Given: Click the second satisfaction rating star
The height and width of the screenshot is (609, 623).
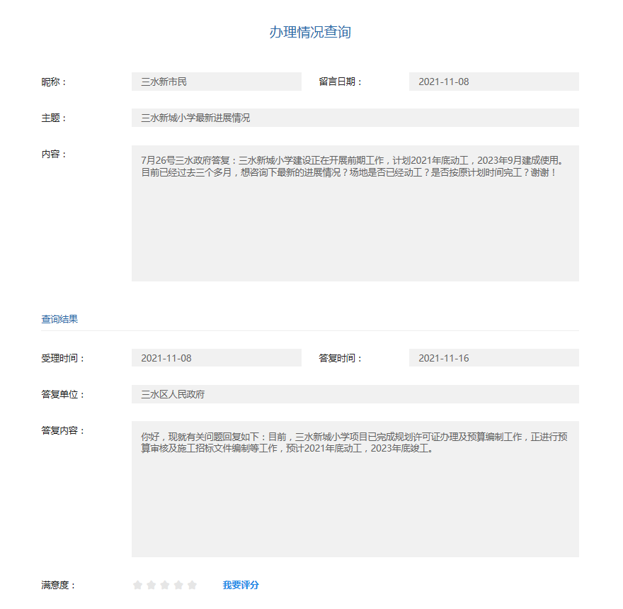Looking at the screenshot, I should pyautogui.click(x=152, y=585).
